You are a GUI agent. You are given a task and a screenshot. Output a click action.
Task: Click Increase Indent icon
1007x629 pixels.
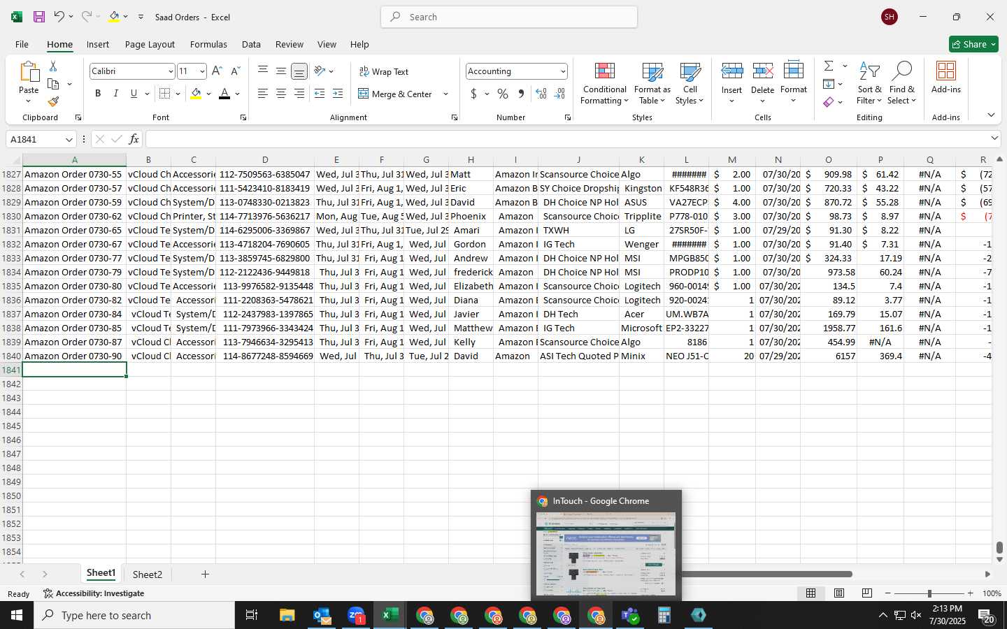(x=338, y=94)
